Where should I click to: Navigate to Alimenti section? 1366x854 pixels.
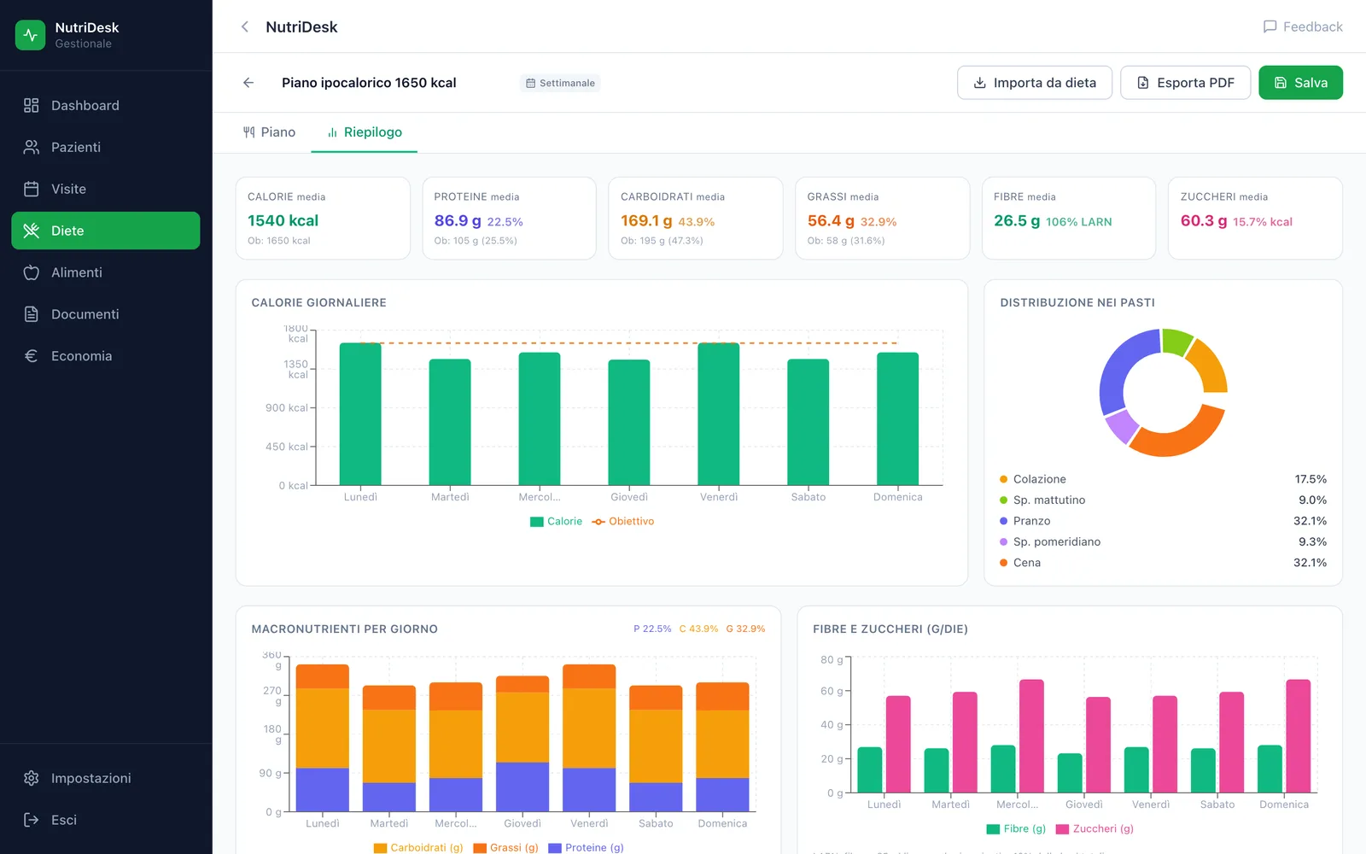point(106,272)
